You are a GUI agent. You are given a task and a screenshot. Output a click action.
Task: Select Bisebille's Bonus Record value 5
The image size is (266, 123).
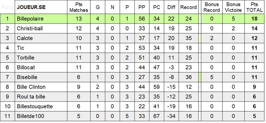(x=212, y=77)
